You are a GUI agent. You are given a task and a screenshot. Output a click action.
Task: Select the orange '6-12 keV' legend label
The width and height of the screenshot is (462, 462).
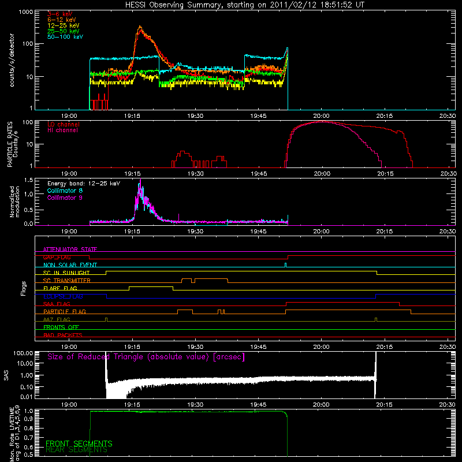point(62,20)
